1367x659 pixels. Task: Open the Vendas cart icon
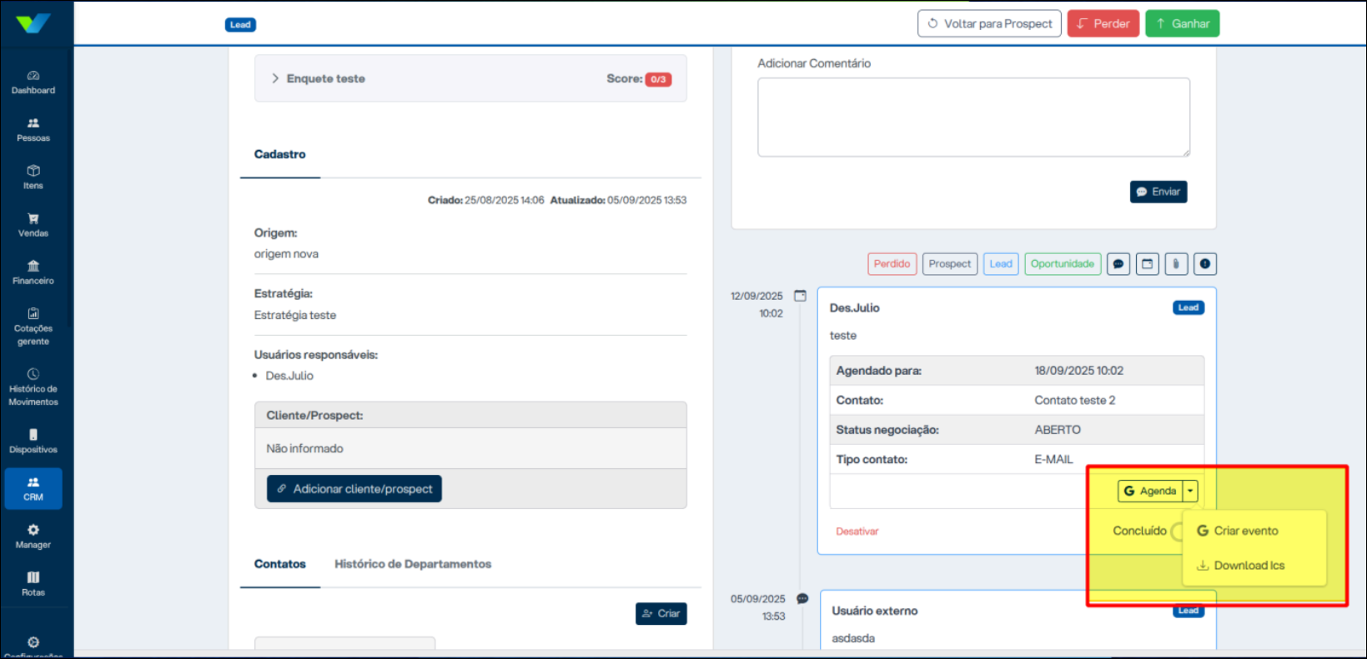tap(33, 219)
